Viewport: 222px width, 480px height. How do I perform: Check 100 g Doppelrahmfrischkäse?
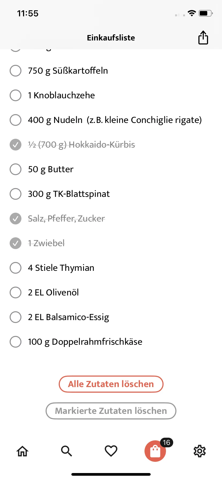point(16,342)
